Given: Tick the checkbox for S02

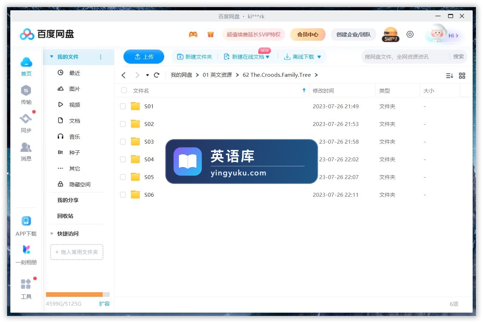Looking at the screenshot, I should point(123,124).
